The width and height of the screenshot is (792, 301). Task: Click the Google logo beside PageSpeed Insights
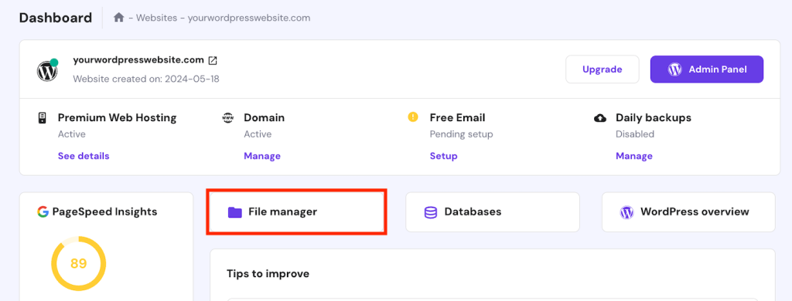coord(43,211)
